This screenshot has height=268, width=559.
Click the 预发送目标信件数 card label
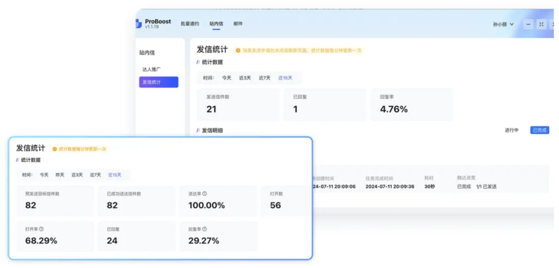point(42,194)
